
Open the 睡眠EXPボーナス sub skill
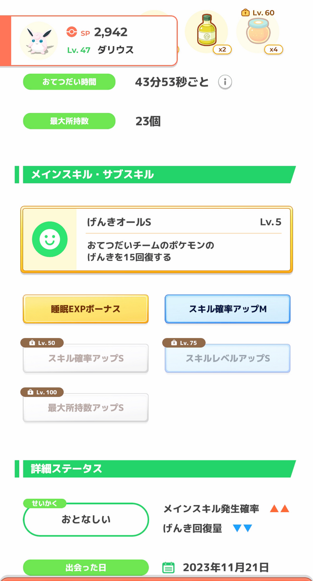[86, 309]
